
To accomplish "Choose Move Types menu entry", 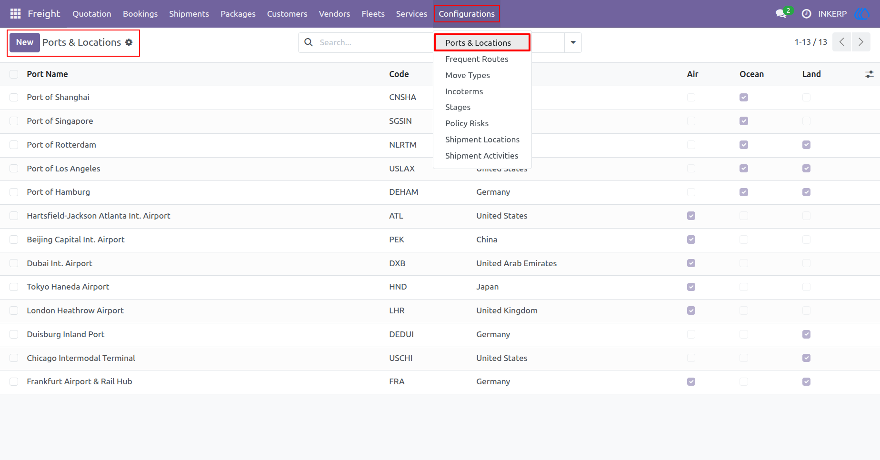I will pos(482,75).
